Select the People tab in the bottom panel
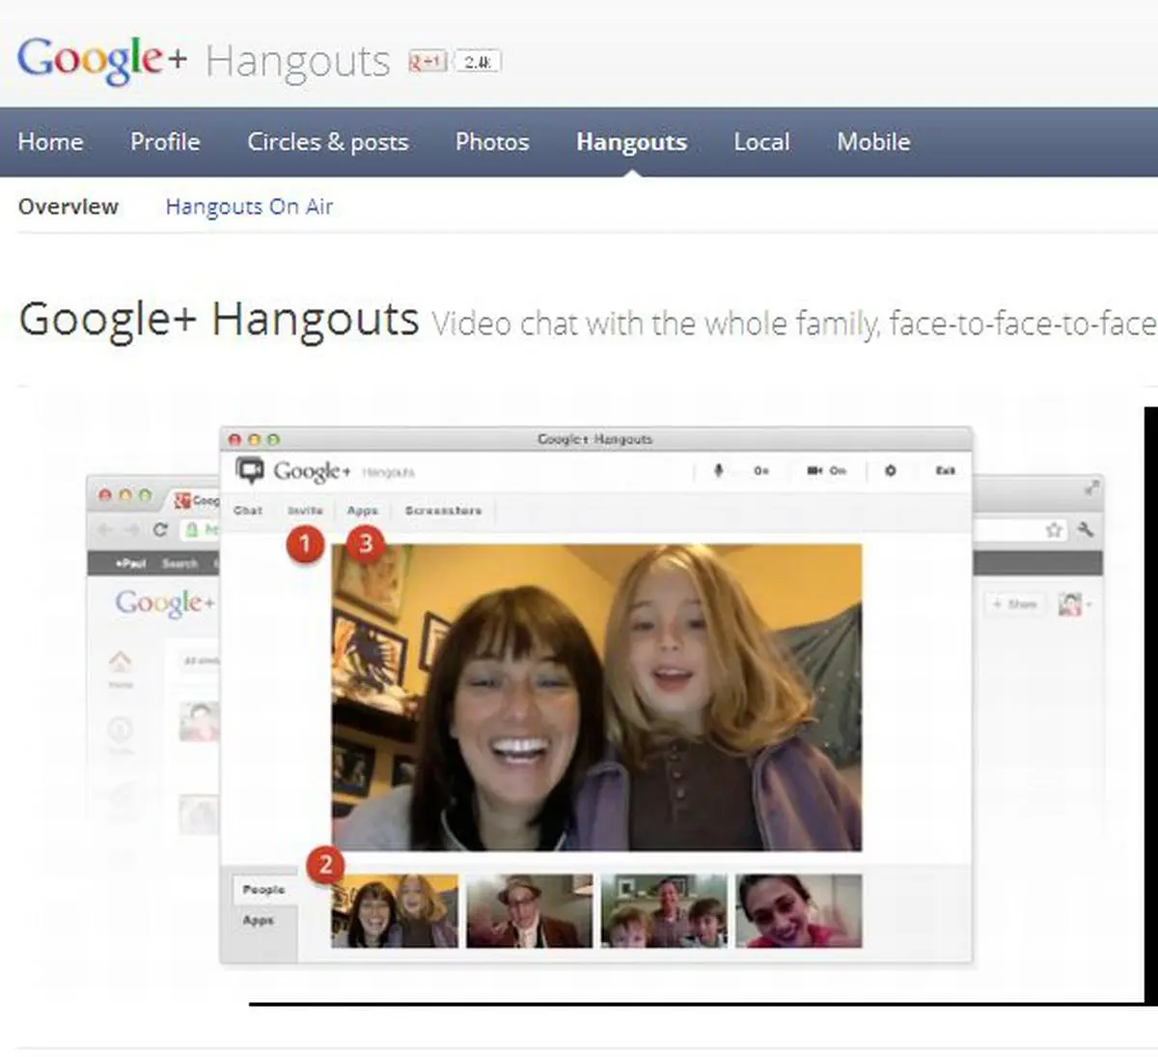Image resolution: width=1158 pixels, height=1057 pixels. coord(263,889)
